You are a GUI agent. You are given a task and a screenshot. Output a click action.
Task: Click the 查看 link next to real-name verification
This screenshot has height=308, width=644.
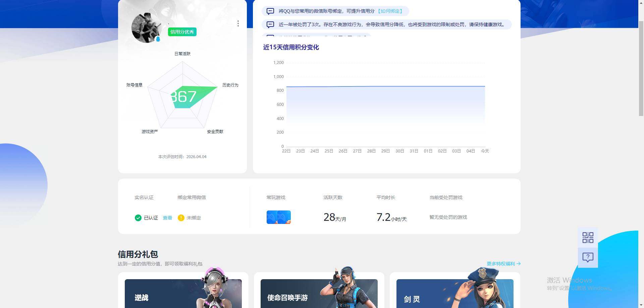point(167,218)
